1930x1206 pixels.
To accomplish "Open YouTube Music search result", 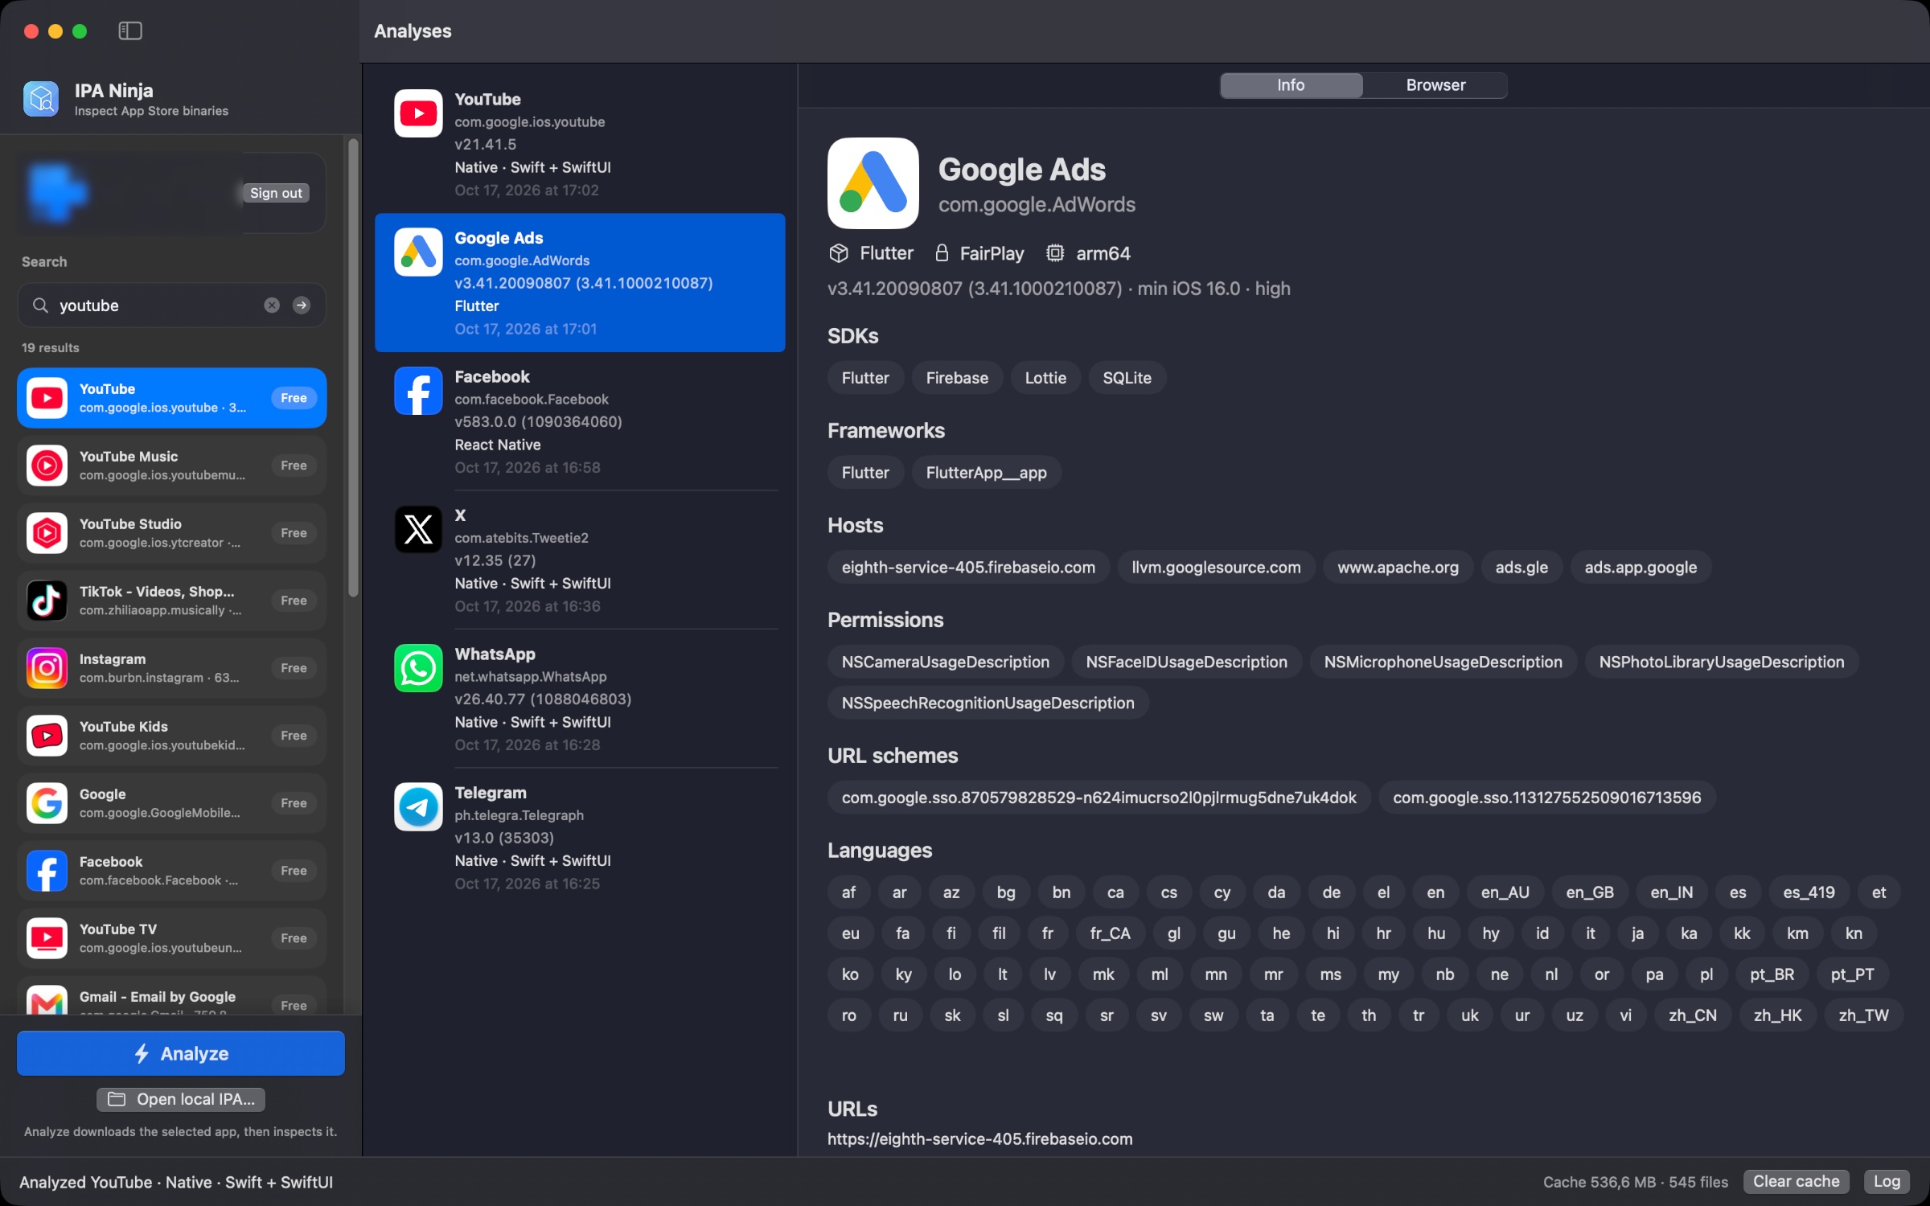I will tap(171, 466).
